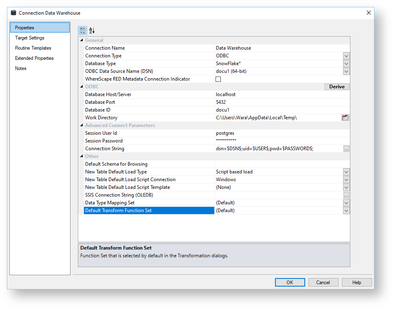The width and height of the screenshot is (394, 309).
Task: Open Default Transform Function Set dropdown
Action: [x=346, y=210]
